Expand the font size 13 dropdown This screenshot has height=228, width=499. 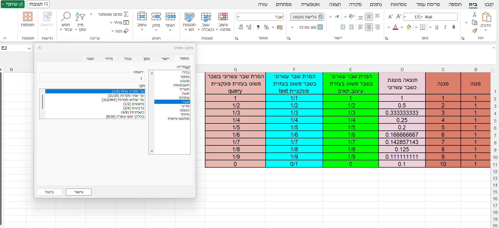(405, 17)
